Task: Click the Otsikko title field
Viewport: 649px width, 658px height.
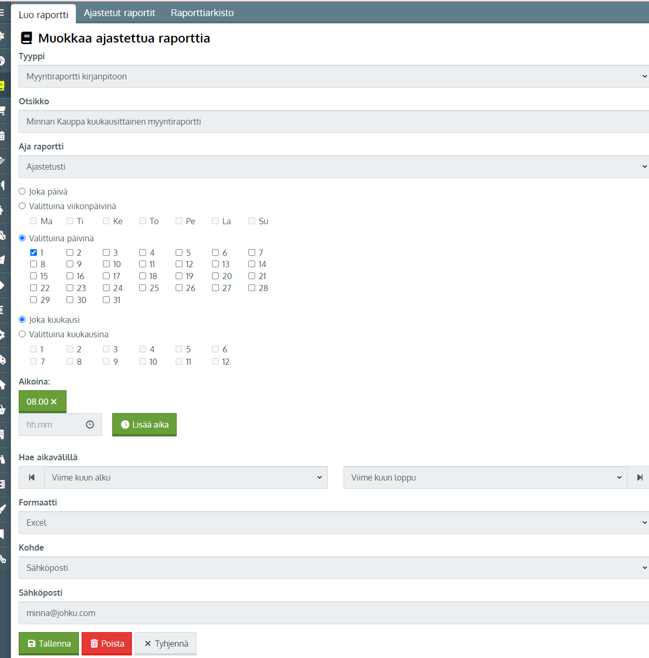Action: pos(334,121)
